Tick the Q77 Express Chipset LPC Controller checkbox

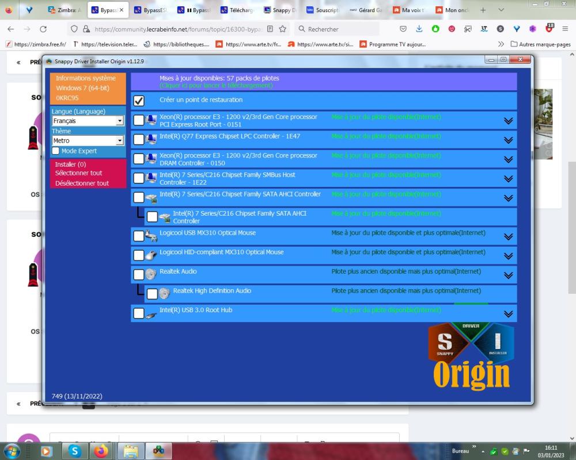coord(138,139)
